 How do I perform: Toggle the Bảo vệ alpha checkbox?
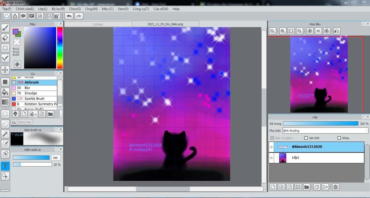272,138
